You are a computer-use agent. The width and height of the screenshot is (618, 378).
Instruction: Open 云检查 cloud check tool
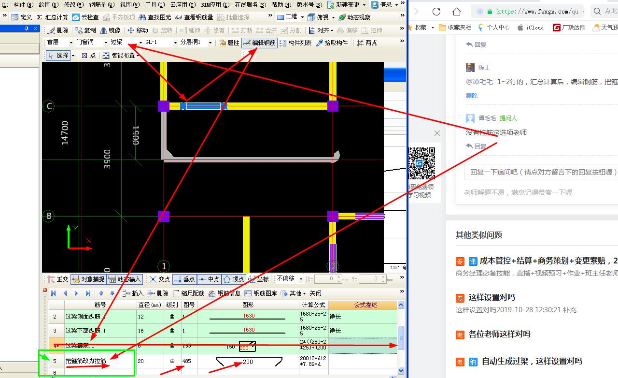85,17
